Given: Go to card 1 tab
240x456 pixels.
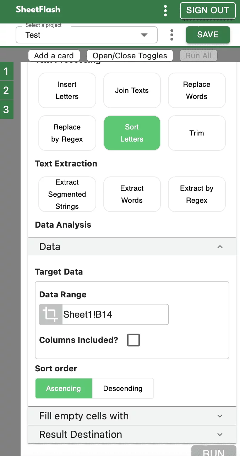Looking at the screenshot, I should point(6,71).
